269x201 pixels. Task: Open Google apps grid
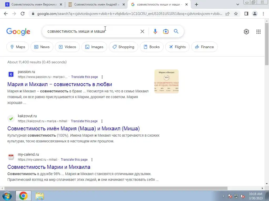pos(258,31)
